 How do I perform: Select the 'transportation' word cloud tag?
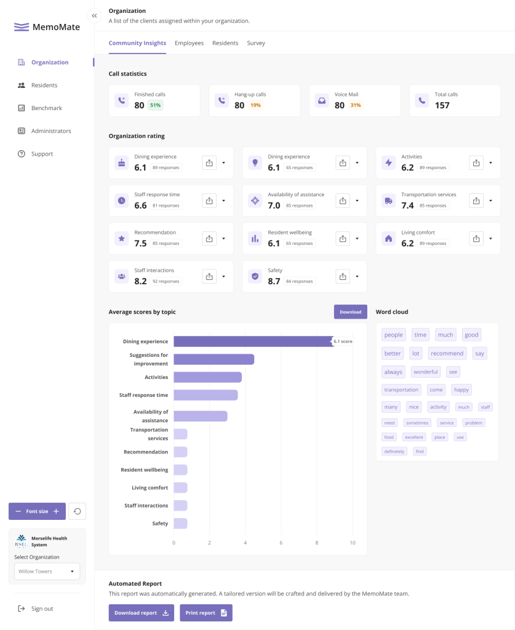[401, 389]
